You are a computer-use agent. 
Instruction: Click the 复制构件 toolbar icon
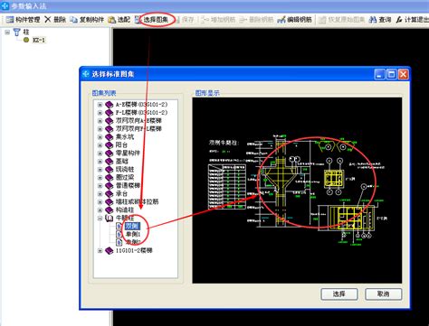[73, 20]
